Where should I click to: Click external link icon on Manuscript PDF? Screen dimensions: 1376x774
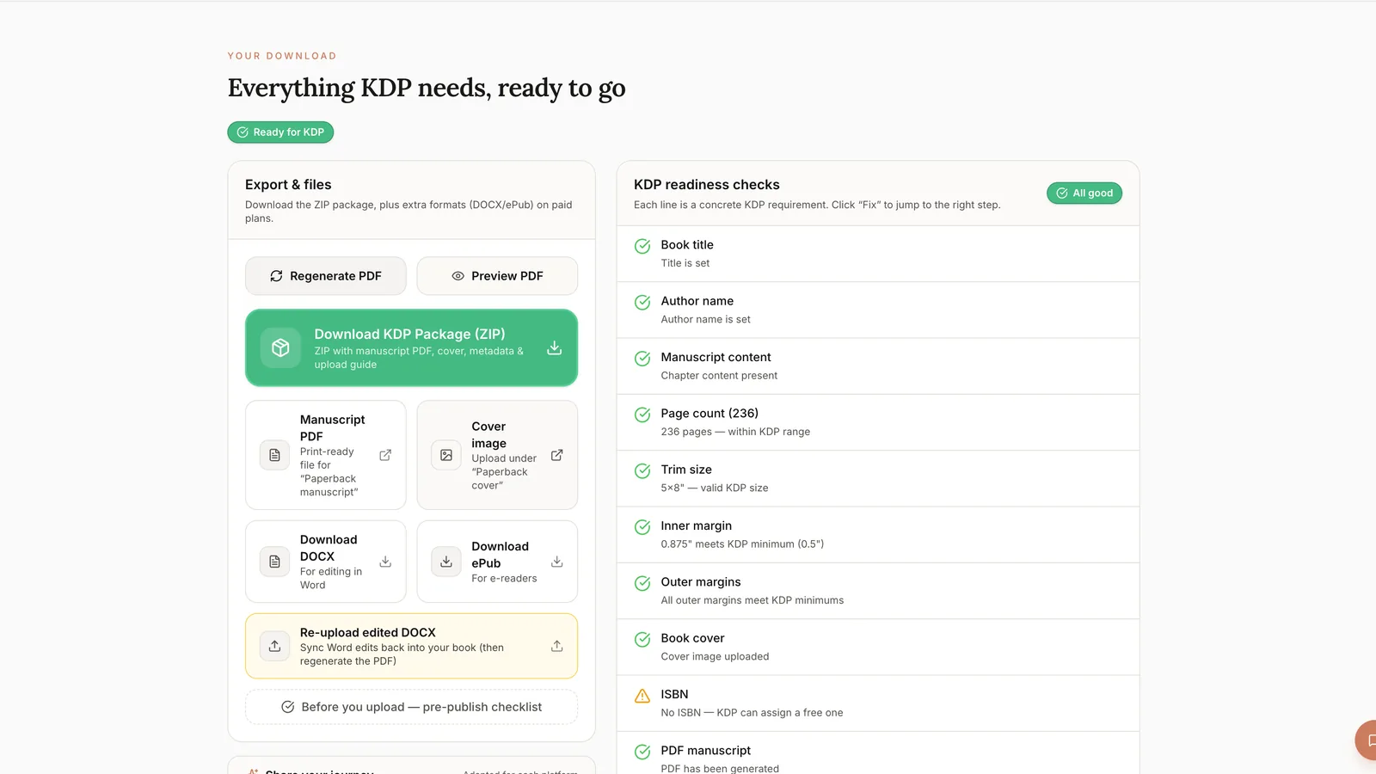[x=385, y=455]
